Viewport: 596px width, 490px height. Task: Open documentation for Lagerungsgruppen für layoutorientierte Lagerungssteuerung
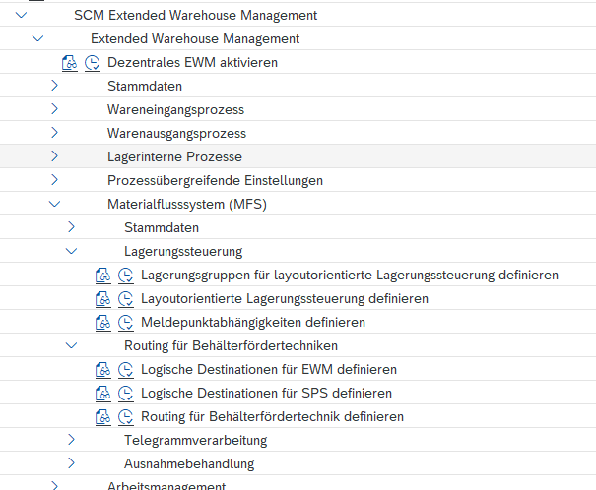click(x=103, y=276)
